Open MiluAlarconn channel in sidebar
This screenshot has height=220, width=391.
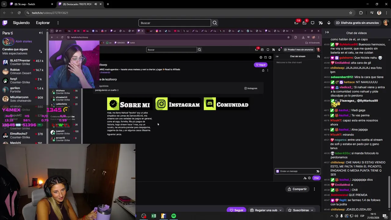tap(23, 99)
